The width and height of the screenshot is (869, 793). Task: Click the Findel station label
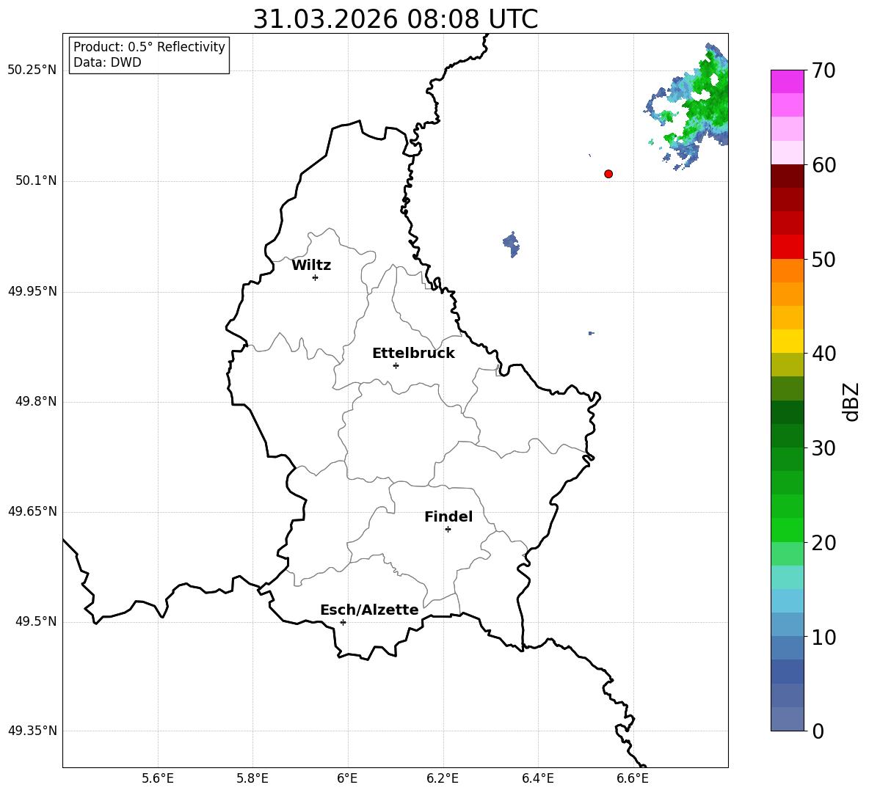pyautogui.click(x=448, y=516)
